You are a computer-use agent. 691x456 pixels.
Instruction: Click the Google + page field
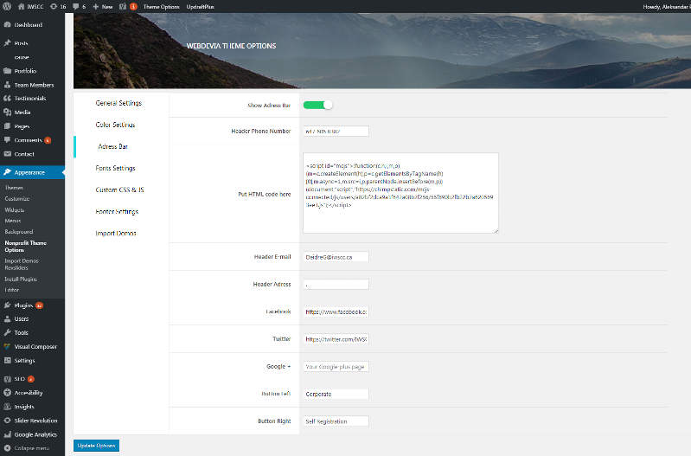pyautogui.click(x=336, y=367)
